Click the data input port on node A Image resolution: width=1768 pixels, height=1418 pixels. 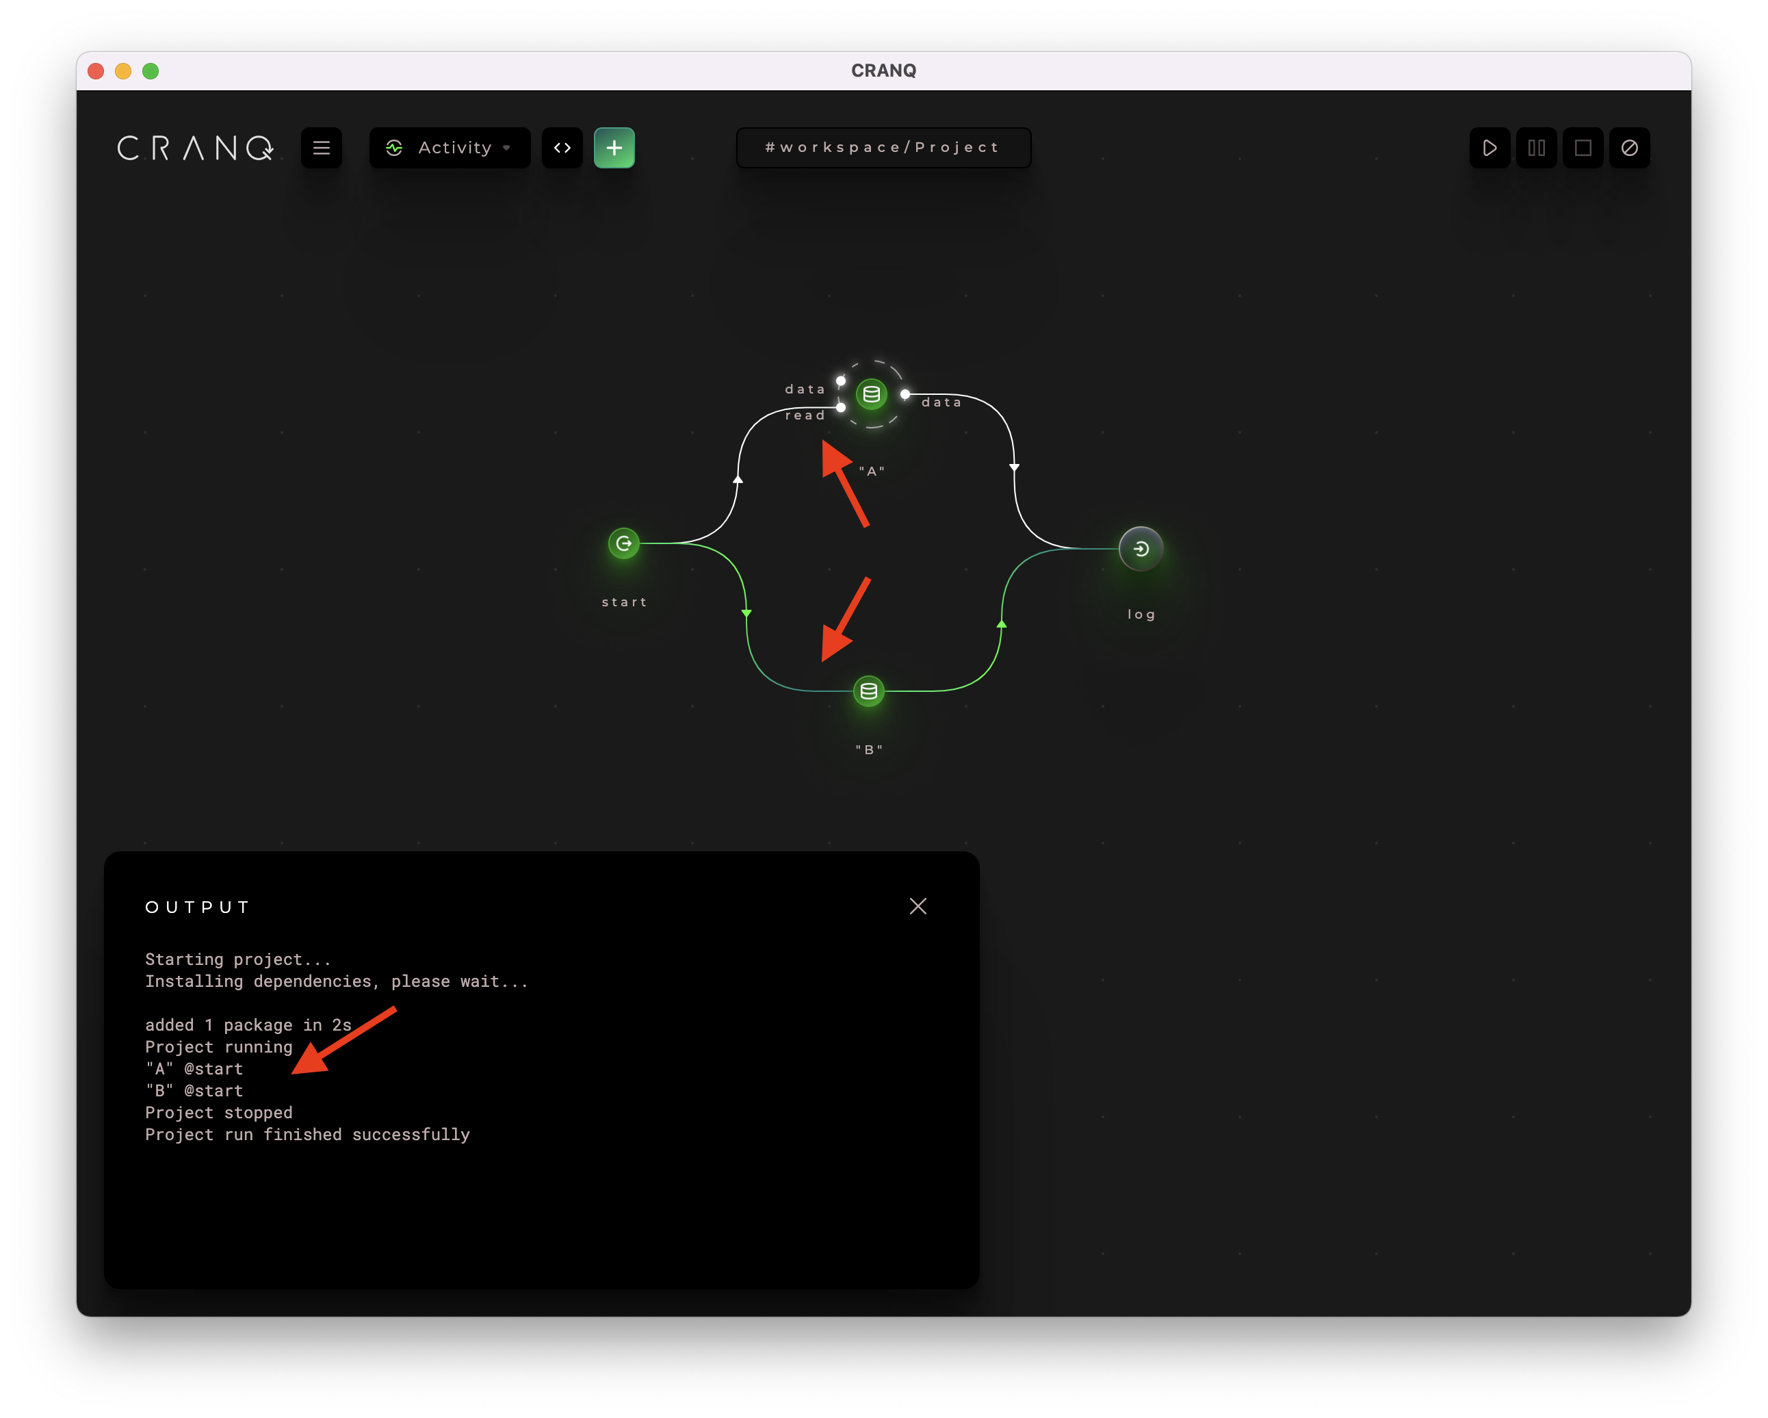pyautogui.click(x=840, y=381)
